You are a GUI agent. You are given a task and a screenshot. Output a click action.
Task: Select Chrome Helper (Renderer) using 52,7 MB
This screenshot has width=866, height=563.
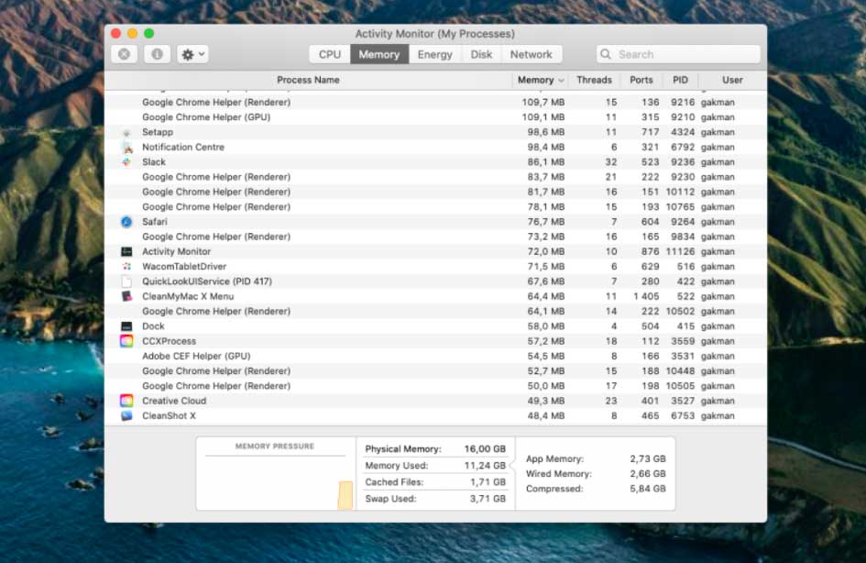pos(435,370)
